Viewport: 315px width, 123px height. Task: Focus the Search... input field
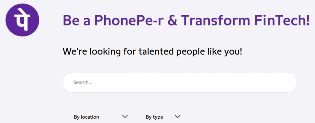[x=180, y=82]
